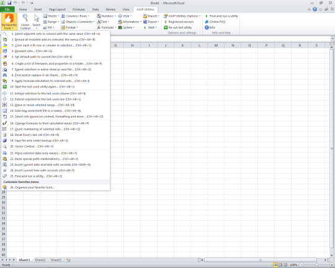Switch to the View tab
The image size is (335, 268).
pyautogui.click(x=126, y=9)
